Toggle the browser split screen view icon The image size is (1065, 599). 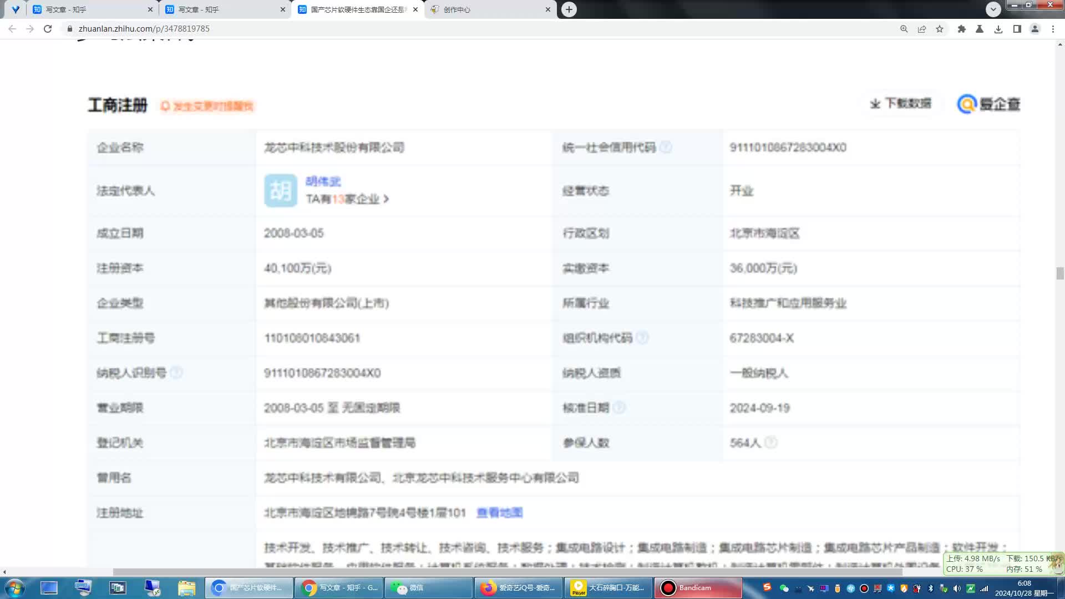coord(1017,28)
